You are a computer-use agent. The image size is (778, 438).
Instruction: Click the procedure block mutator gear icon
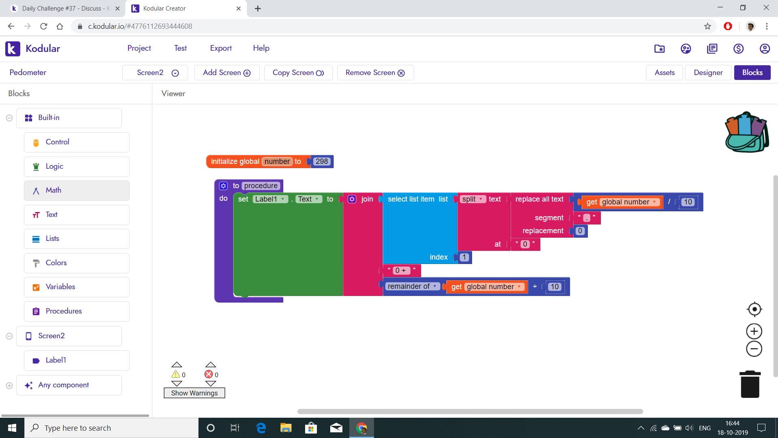click(223, 186)
